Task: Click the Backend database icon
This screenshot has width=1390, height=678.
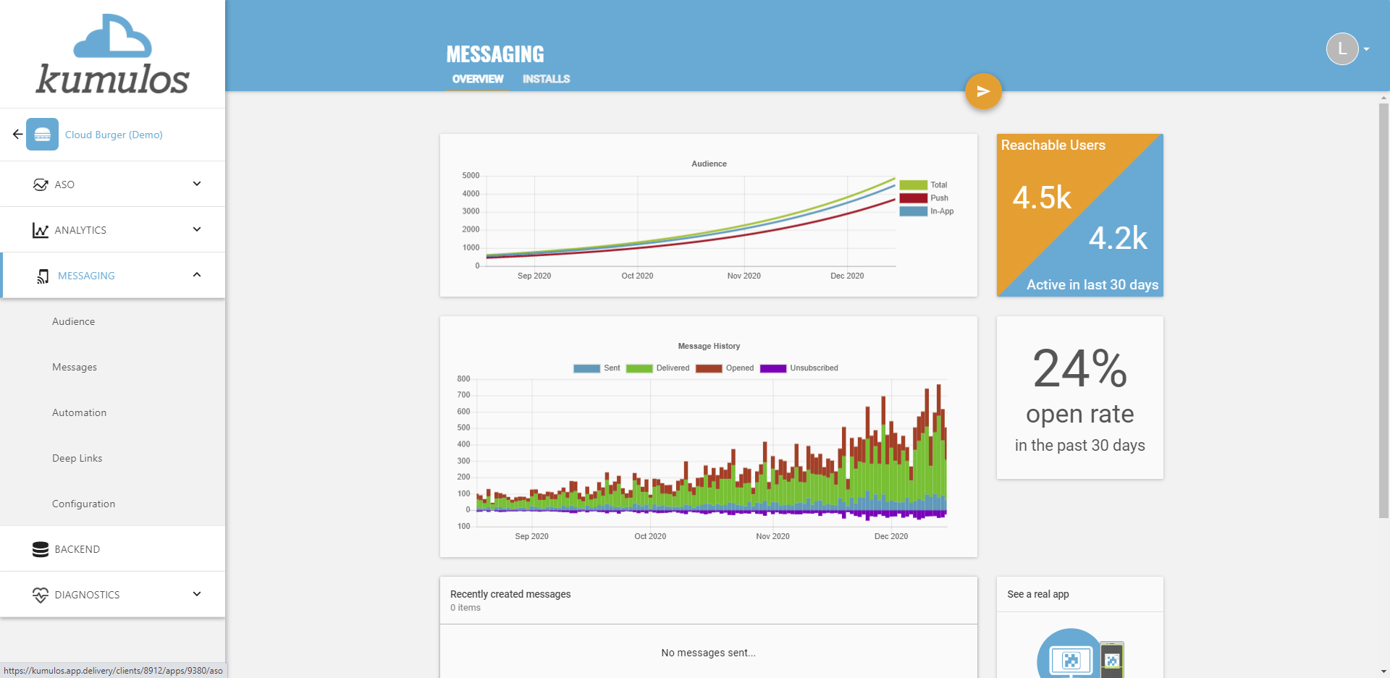Action: [41, 549]
